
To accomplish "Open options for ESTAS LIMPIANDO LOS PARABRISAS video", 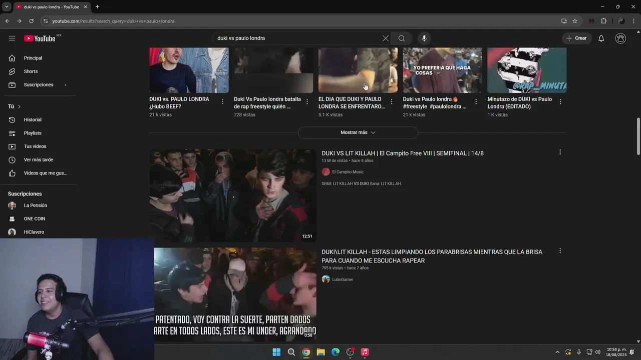I will tap(560, 251).
